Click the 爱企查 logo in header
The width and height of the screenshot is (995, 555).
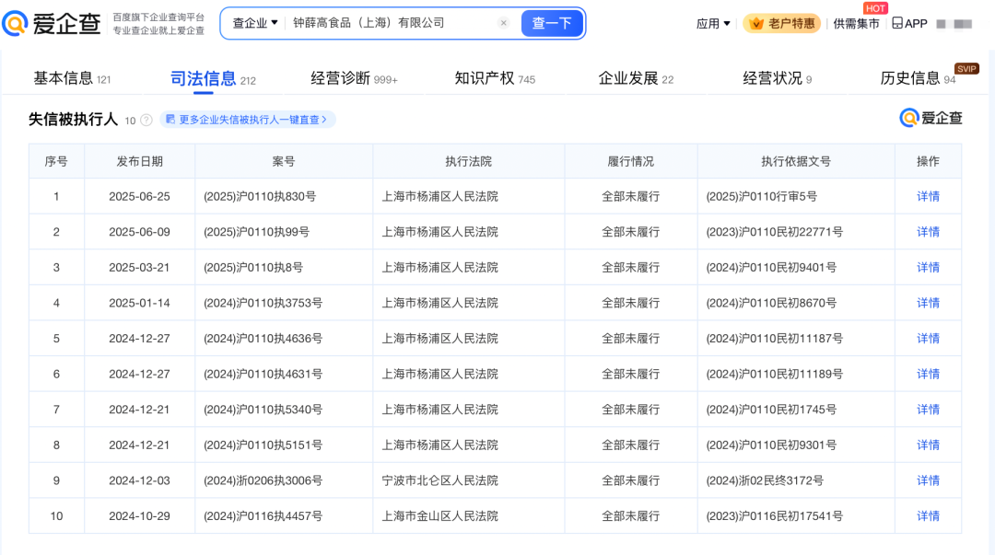(x=52, y=24)
